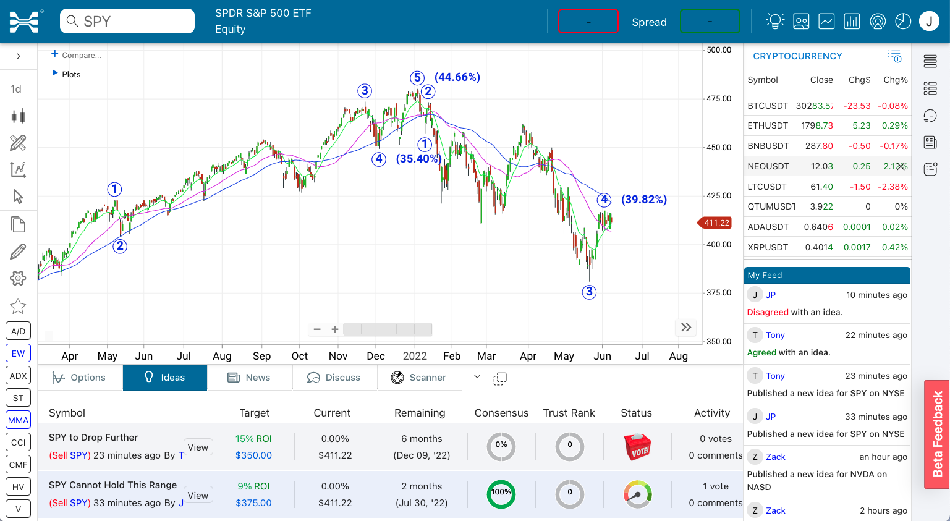The width and height of the screenshot is (950, 521).
Task: Click the SPY symbol search field
Action: pos(127,21)
